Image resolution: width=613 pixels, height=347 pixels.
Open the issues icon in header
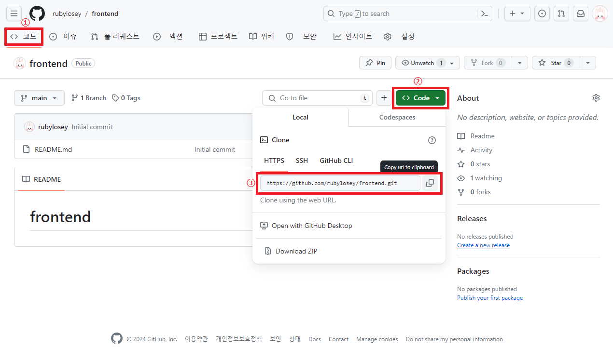click(542, 13)
